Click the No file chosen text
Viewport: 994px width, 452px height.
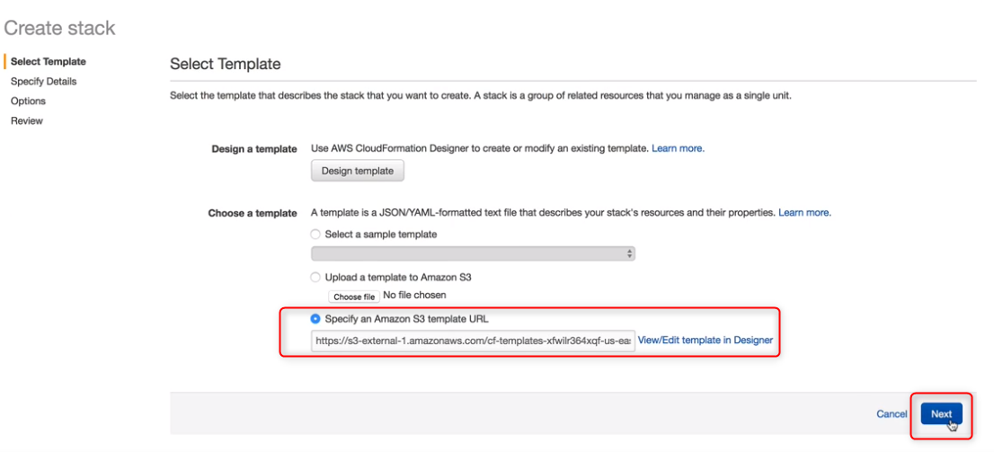(x=414, y=296)
